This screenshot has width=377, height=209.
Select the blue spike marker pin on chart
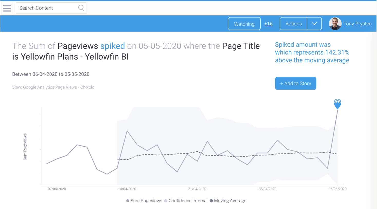(x=337, y=103)
